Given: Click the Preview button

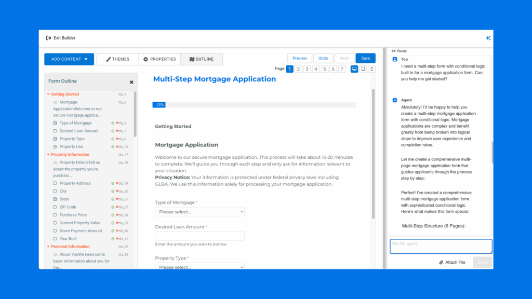Looking at the screenshot, I should (300, 58).
